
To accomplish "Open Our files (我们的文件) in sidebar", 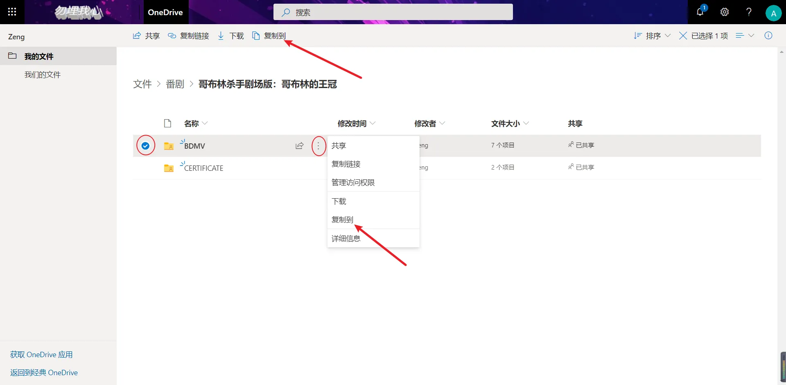I will (x=43, y=75).
